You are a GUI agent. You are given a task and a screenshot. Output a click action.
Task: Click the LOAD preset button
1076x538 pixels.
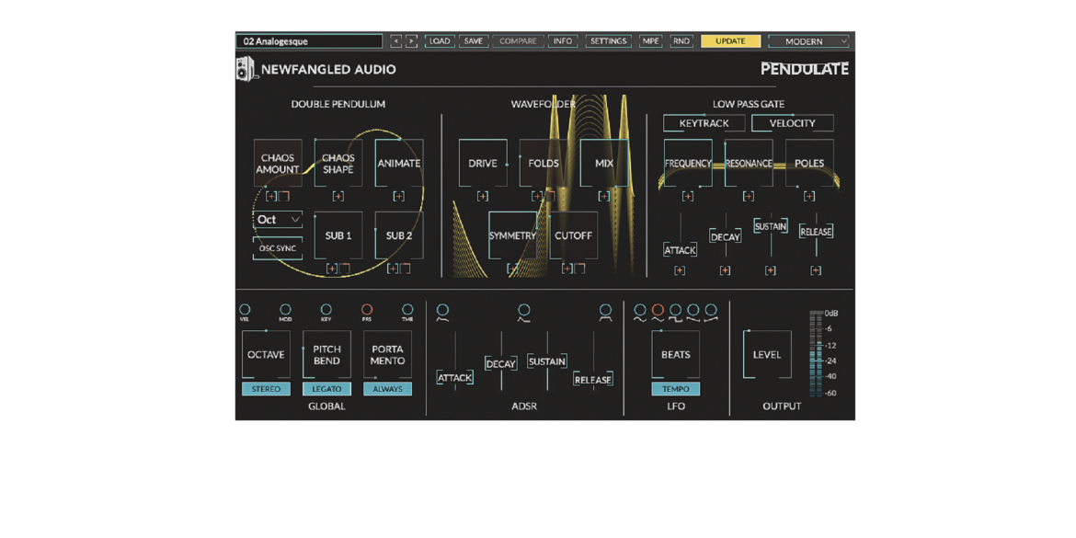[x=440, y=41]
